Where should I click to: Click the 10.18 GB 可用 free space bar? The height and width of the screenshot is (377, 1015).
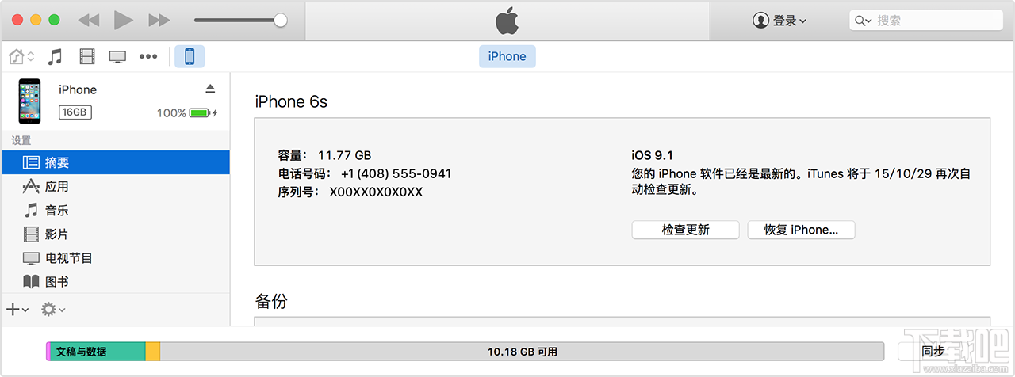pos(522,352)
